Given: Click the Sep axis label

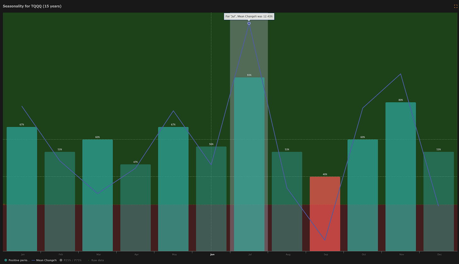Looking at the screenshot, I should point(326,254).
